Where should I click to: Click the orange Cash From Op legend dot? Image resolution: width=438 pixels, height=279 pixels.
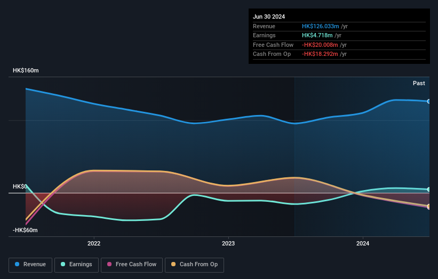(x=173, y=264)
